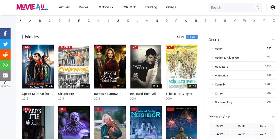This screenshot has width=279, height=139.
Task: Filter titles starting with letter H
Action: pos(98,21)
